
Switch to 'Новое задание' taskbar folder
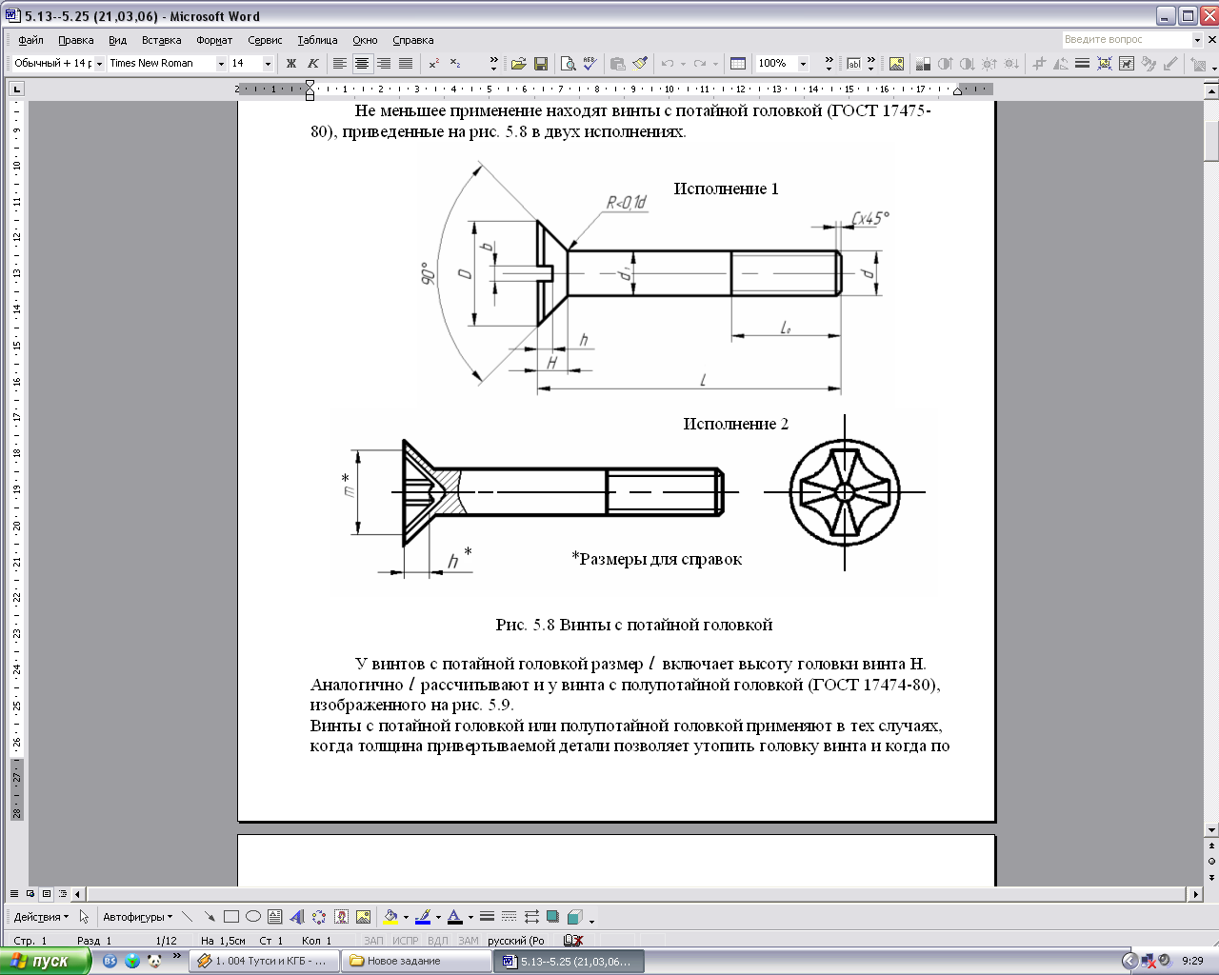click(x=417, y=961)
